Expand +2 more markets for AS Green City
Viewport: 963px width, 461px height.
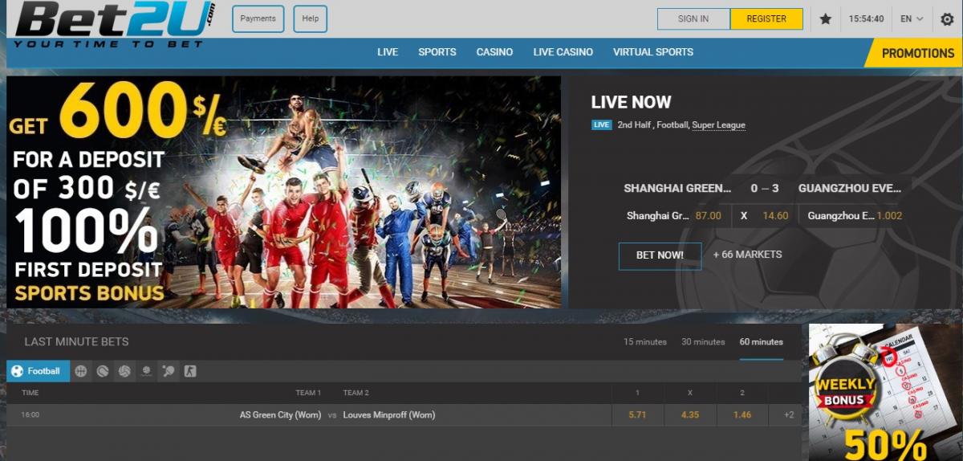[x=789, y=415]
